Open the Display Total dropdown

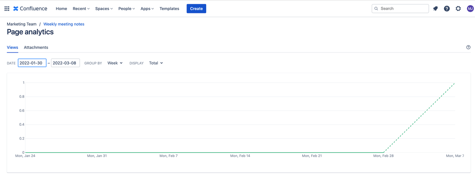[156, 63]
